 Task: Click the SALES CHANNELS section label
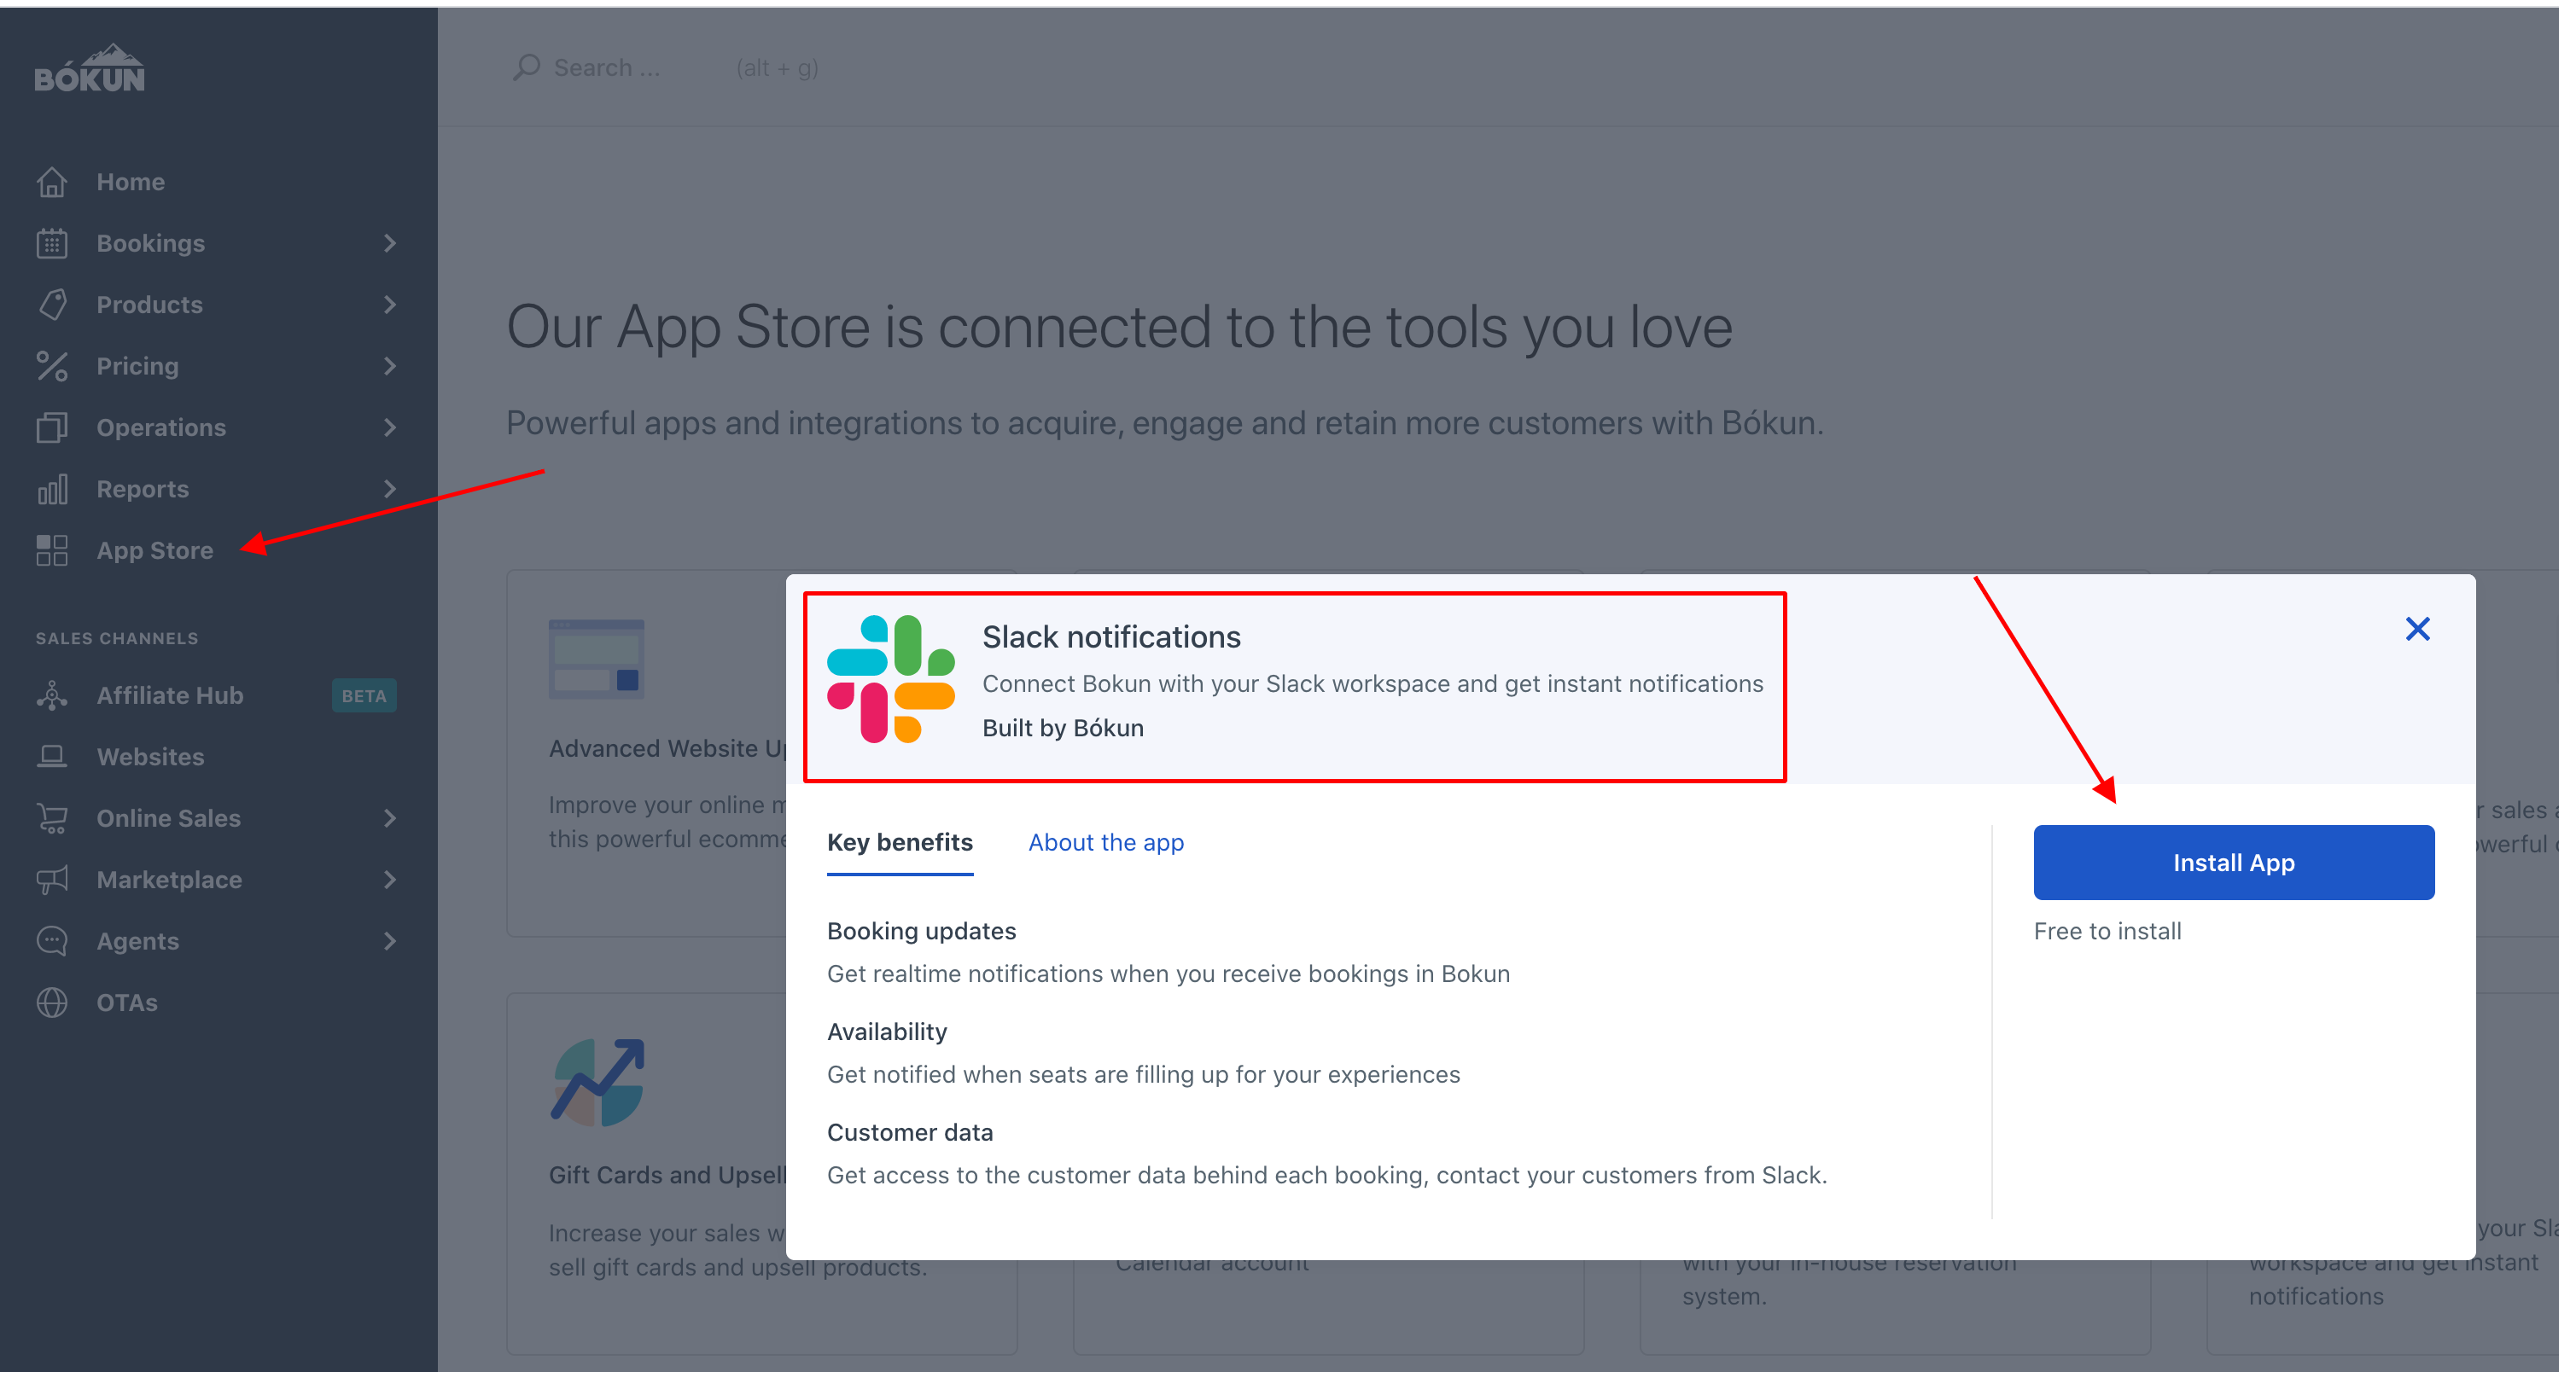[118, 642]
